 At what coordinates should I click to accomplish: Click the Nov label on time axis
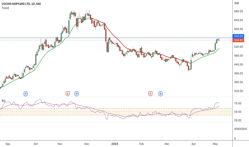pyautogui.click(x=60, y=144)
